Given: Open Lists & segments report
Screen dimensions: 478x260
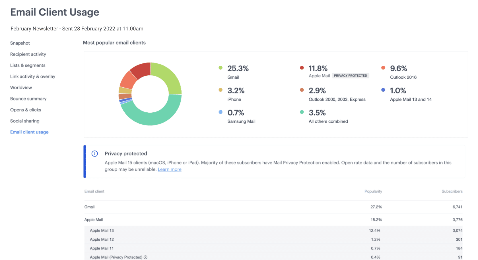Looking at the screenshot, I should [28, 65].
